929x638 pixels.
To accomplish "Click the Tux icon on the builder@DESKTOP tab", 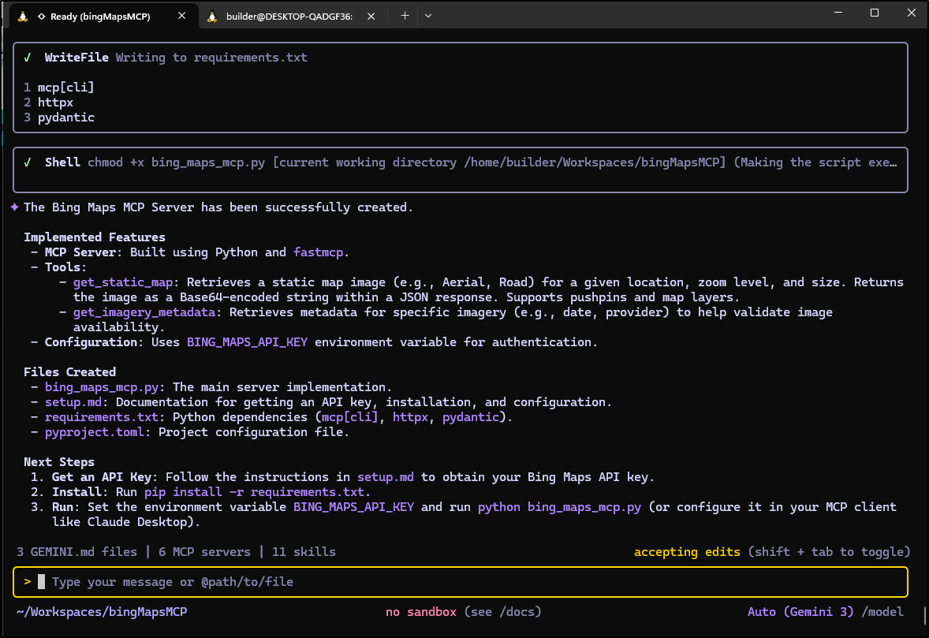I will [212, 16].
